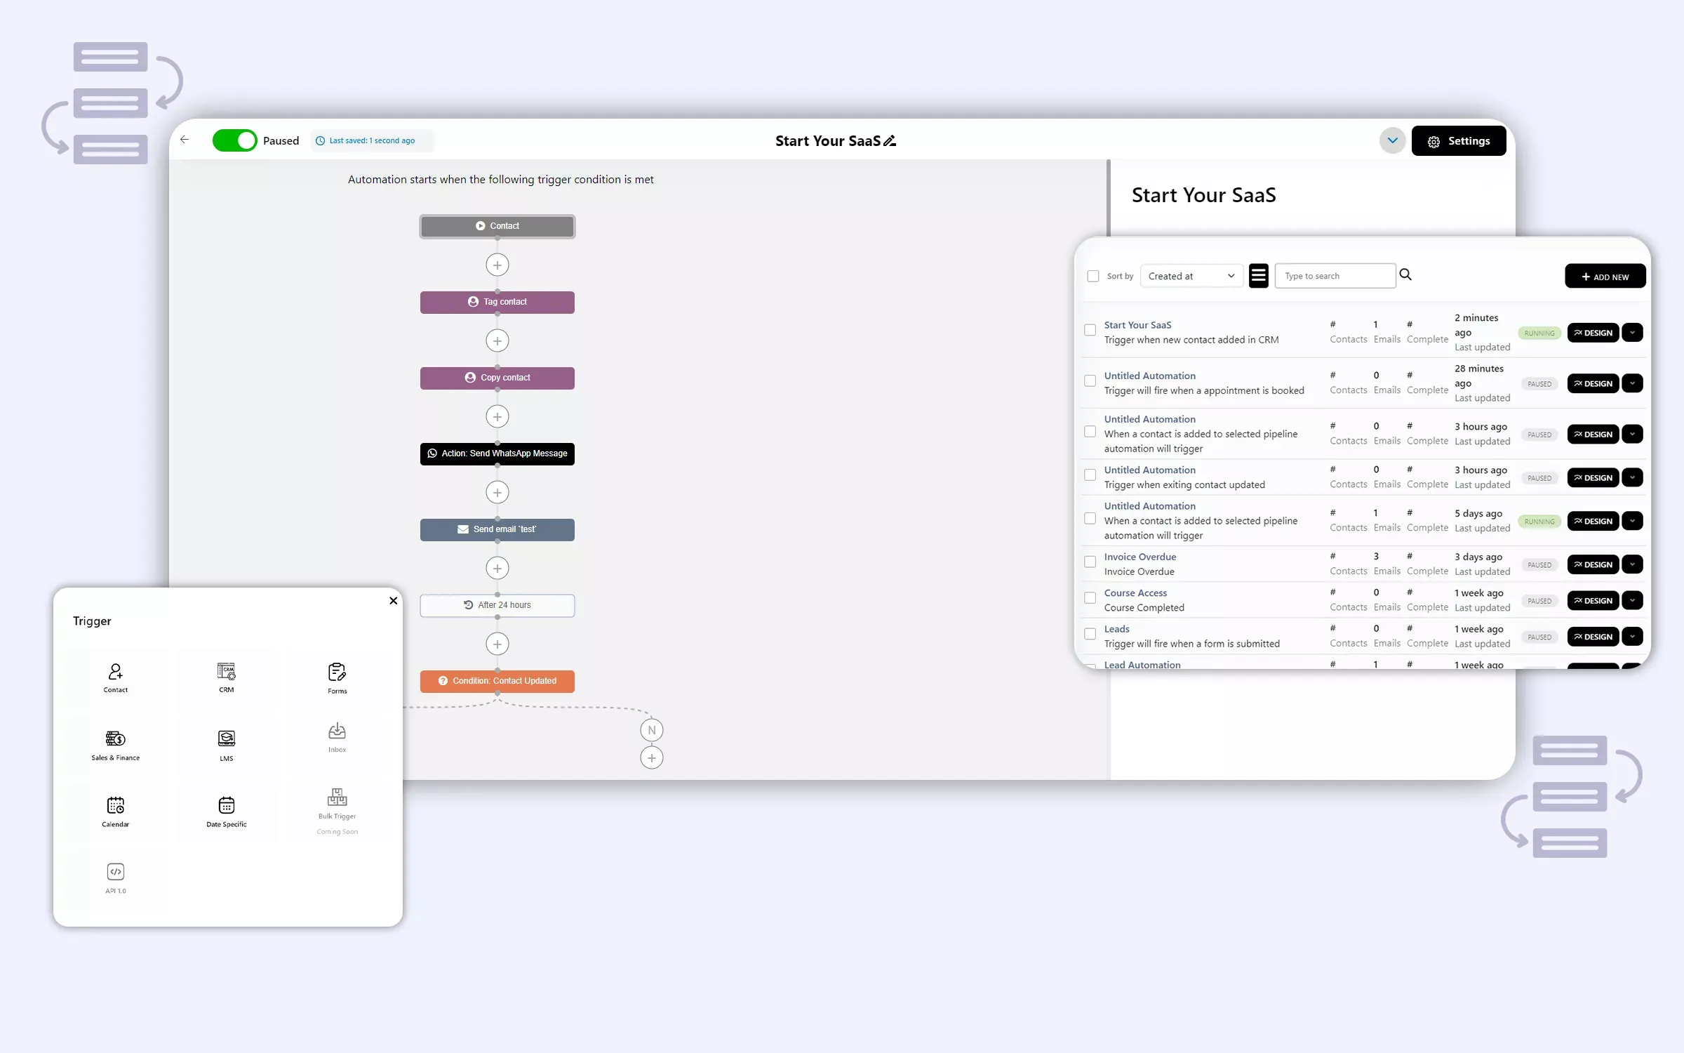The width and height of the screenshot is (1684, 1053).
Task: Open dropdown arrow beside Leads DESIGN button
Action: point(1633,637)
